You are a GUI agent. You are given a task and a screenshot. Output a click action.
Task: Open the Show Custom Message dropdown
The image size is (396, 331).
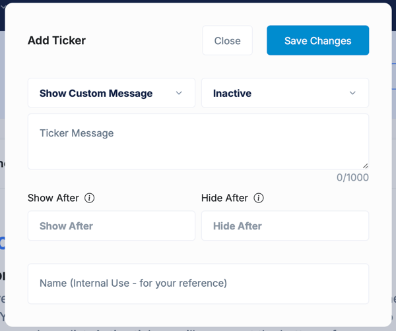(x=111, y=94)
